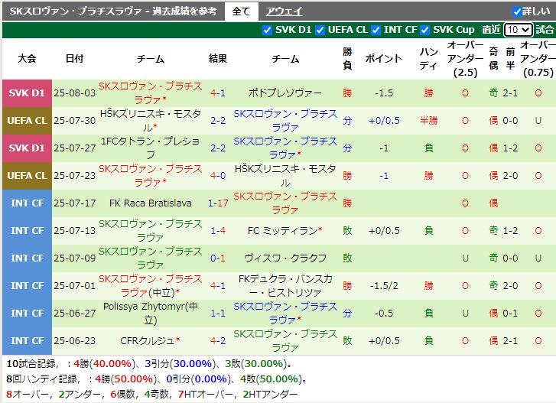Click team FK Raca Bratislava

coord(151,203)
